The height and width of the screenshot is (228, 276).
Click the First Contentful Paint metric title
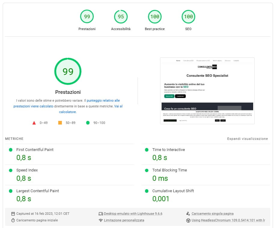pos(35,150)
